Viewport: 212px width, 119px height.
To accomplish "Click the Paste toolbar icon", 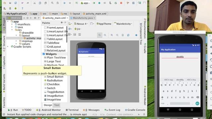I will point(45,3).
